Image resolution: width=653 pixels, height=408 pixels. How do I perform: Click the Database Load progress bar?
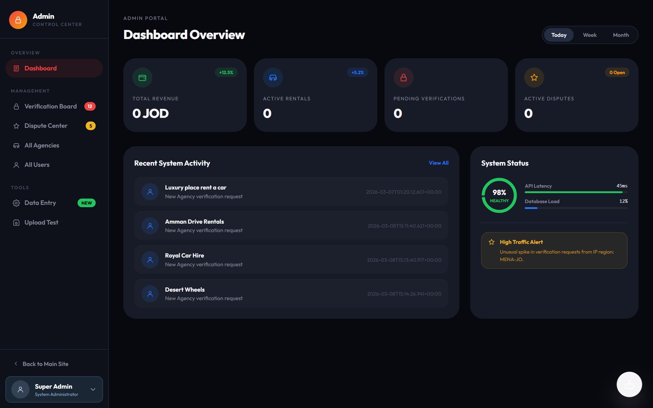pyautogui.click(x=576, y=208)
